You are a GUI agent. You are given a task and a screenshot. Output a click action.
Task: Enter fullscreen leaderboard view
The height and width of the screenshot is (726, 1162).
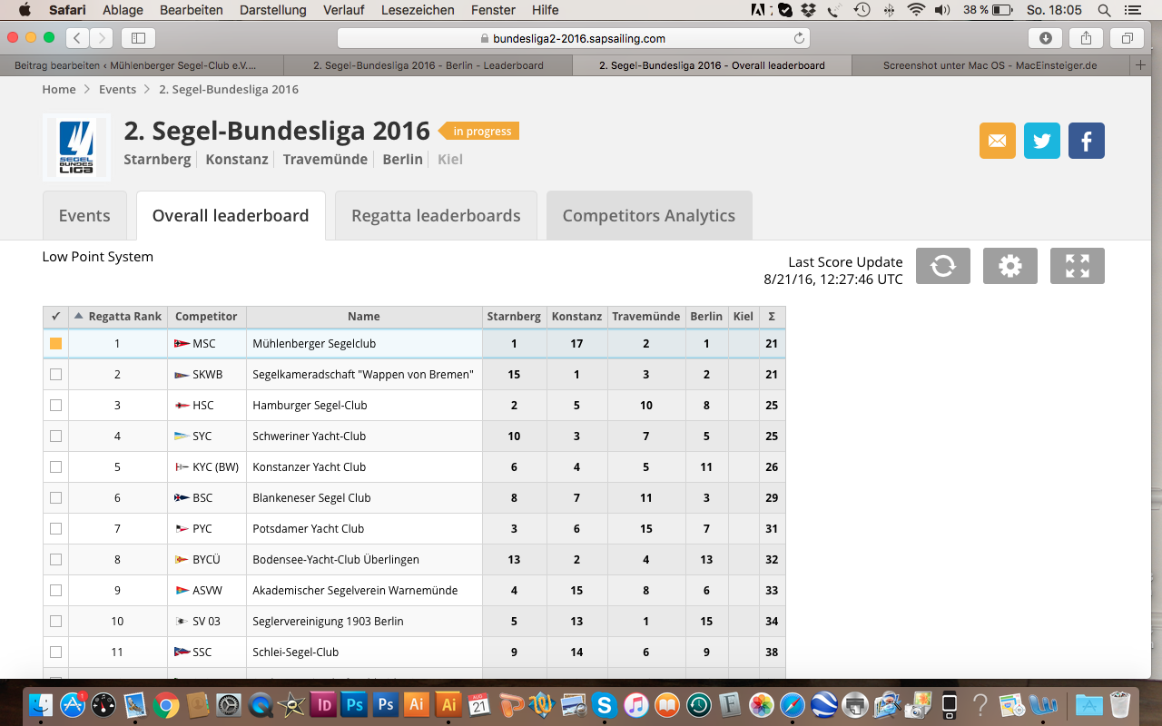coord(1077,266)
